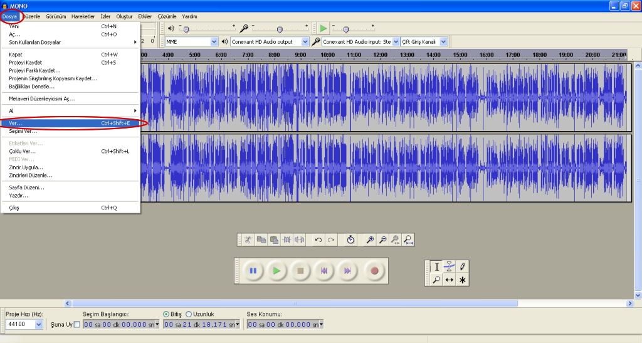The height and width of the screenshot is (343, 642).
Task: Click the Redo arrow icon
Action: (331, 240)
